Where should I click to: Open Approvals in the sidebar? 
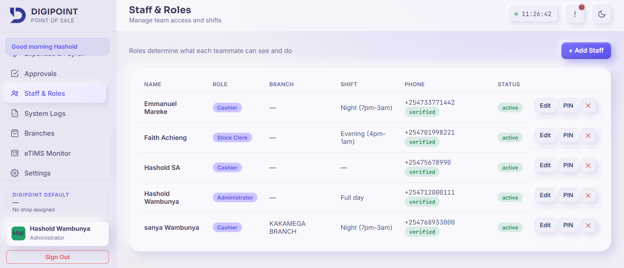(x=55, y=74)
